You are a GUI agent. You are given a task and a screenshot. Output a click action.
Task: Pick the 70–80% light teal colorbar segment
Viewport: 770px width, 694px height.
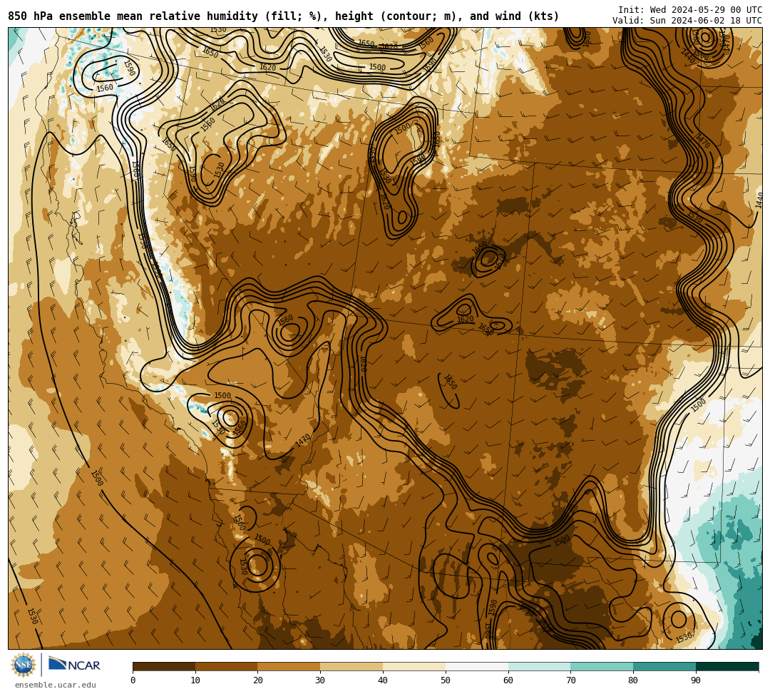pos(602,666)
